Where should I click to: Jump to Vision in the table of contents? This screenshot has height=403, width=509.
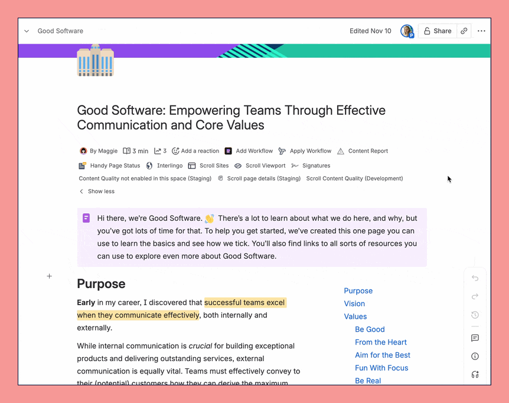click(354, 303)
